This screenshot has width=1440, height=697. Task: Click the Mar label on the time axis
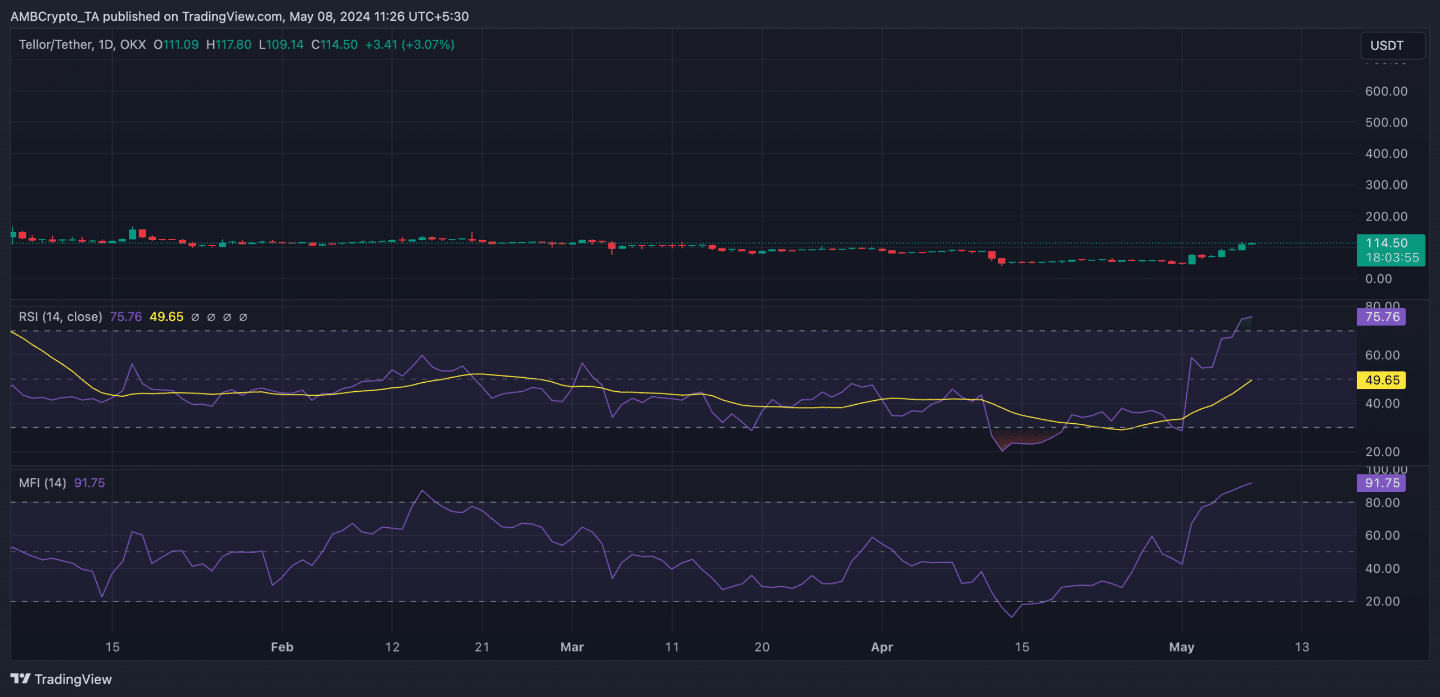tap(572, 647)
